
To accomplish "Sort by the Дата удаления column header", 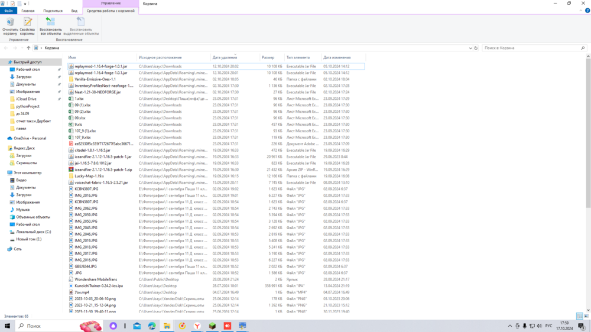I will [x=235, y=58].
